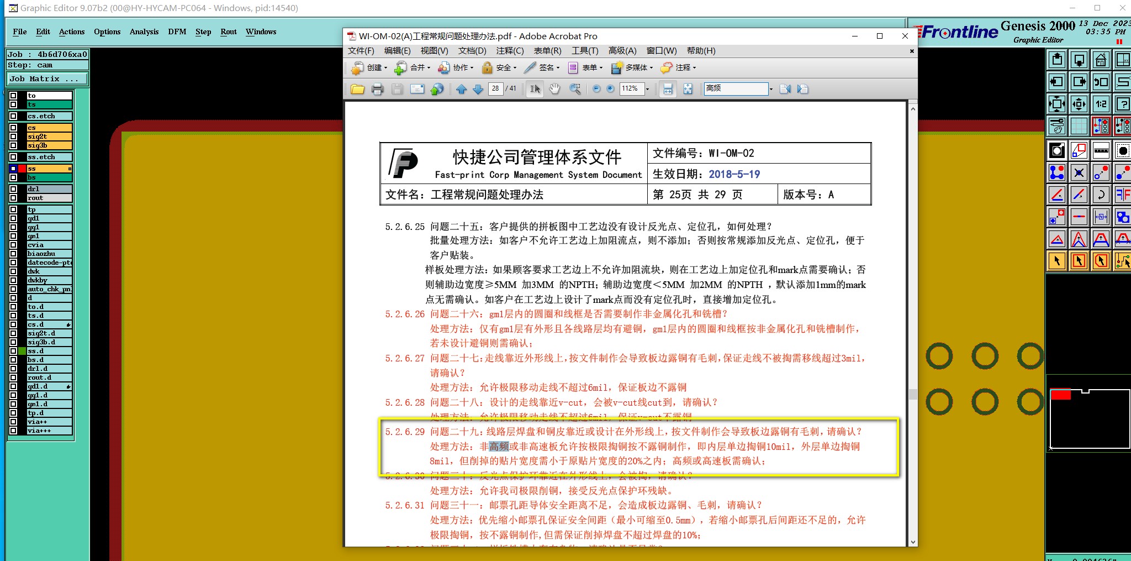Image resolution: width=1131 pixels, height=561 pixels.
Task: Click the round zoom in plus button
Action: [610, 89]
